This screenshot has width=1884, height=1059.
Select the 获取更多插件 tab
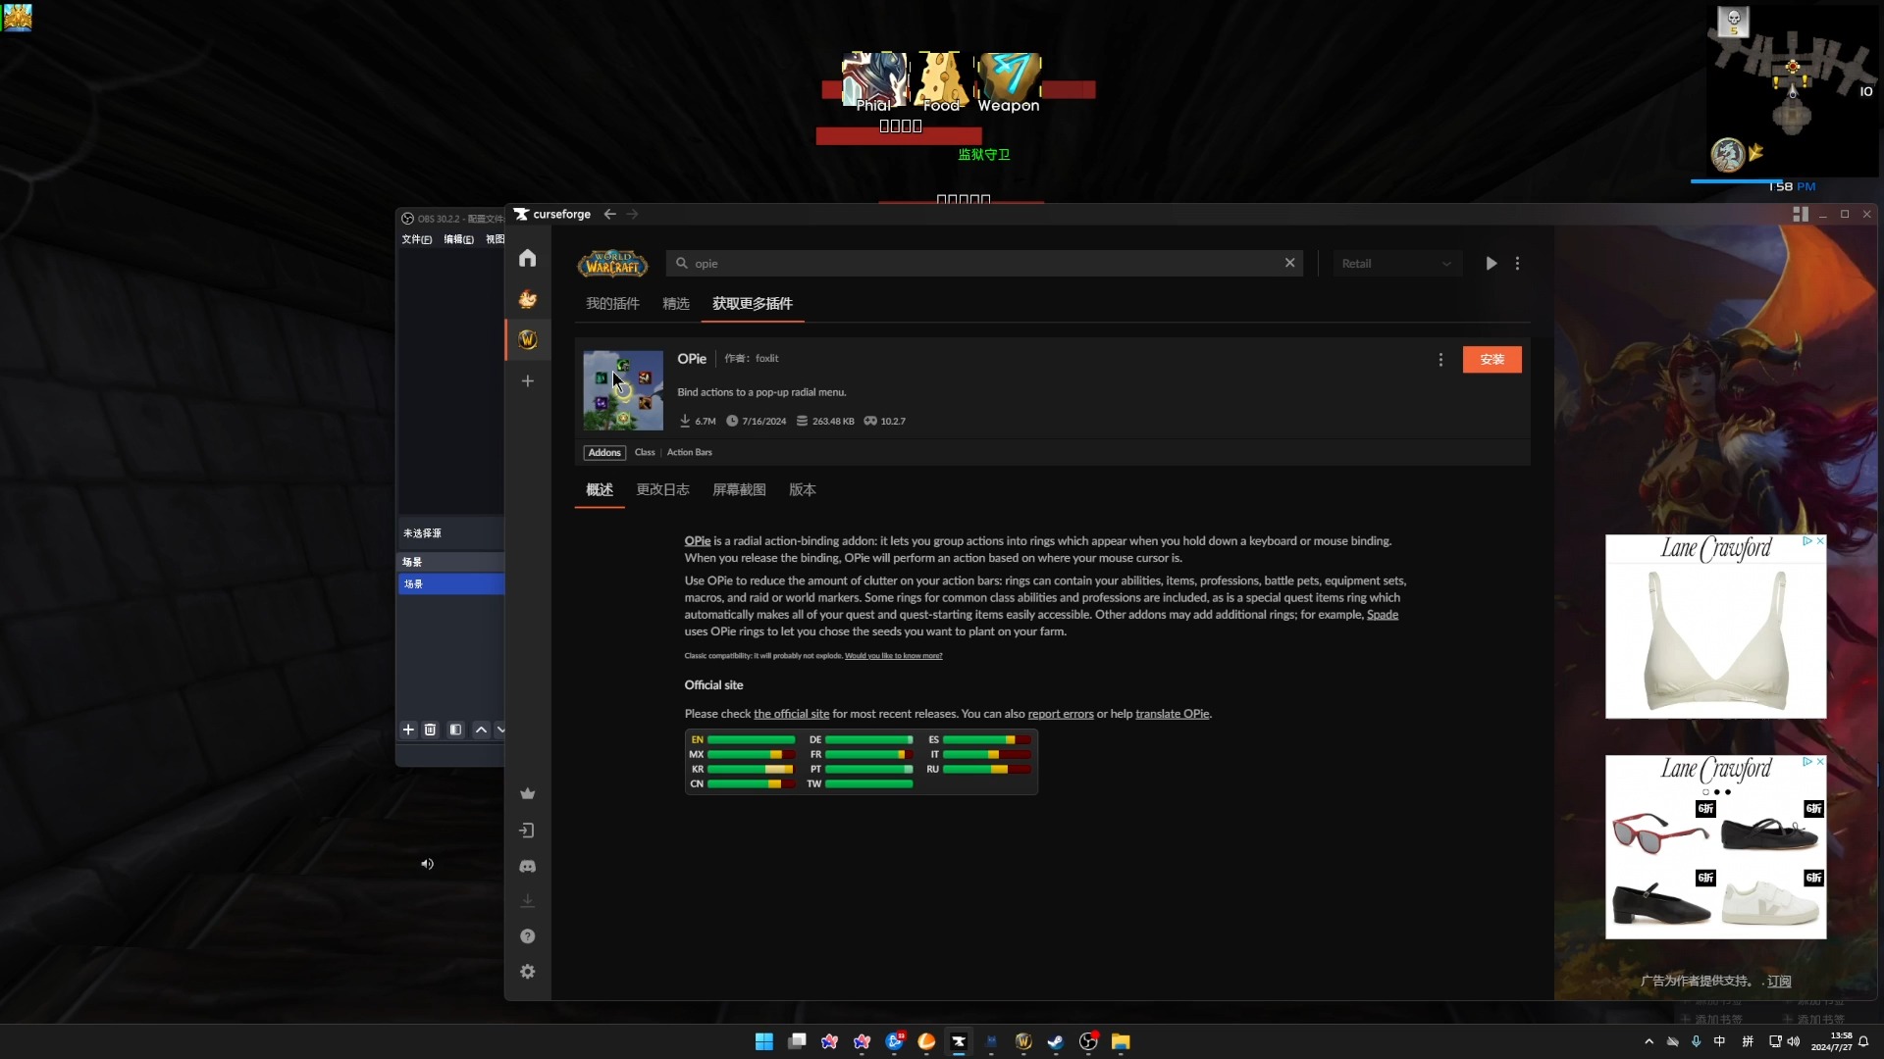click(753, 304)
